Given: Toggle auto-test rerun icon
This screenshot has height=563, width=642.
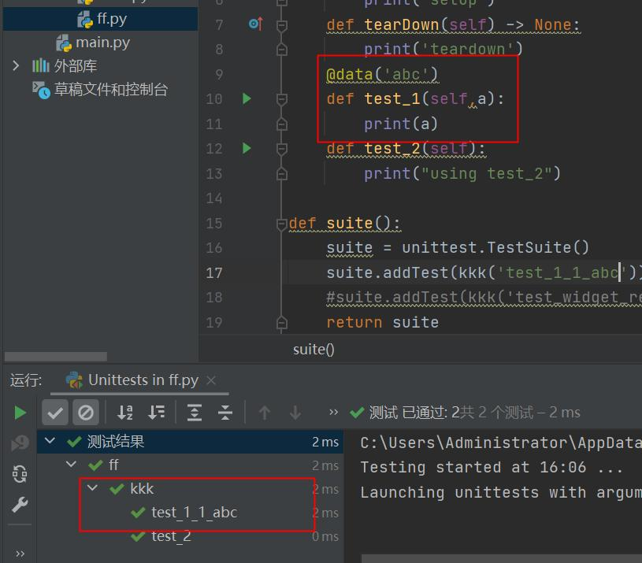Looking at the screenshot, I should tap(20, 474).
